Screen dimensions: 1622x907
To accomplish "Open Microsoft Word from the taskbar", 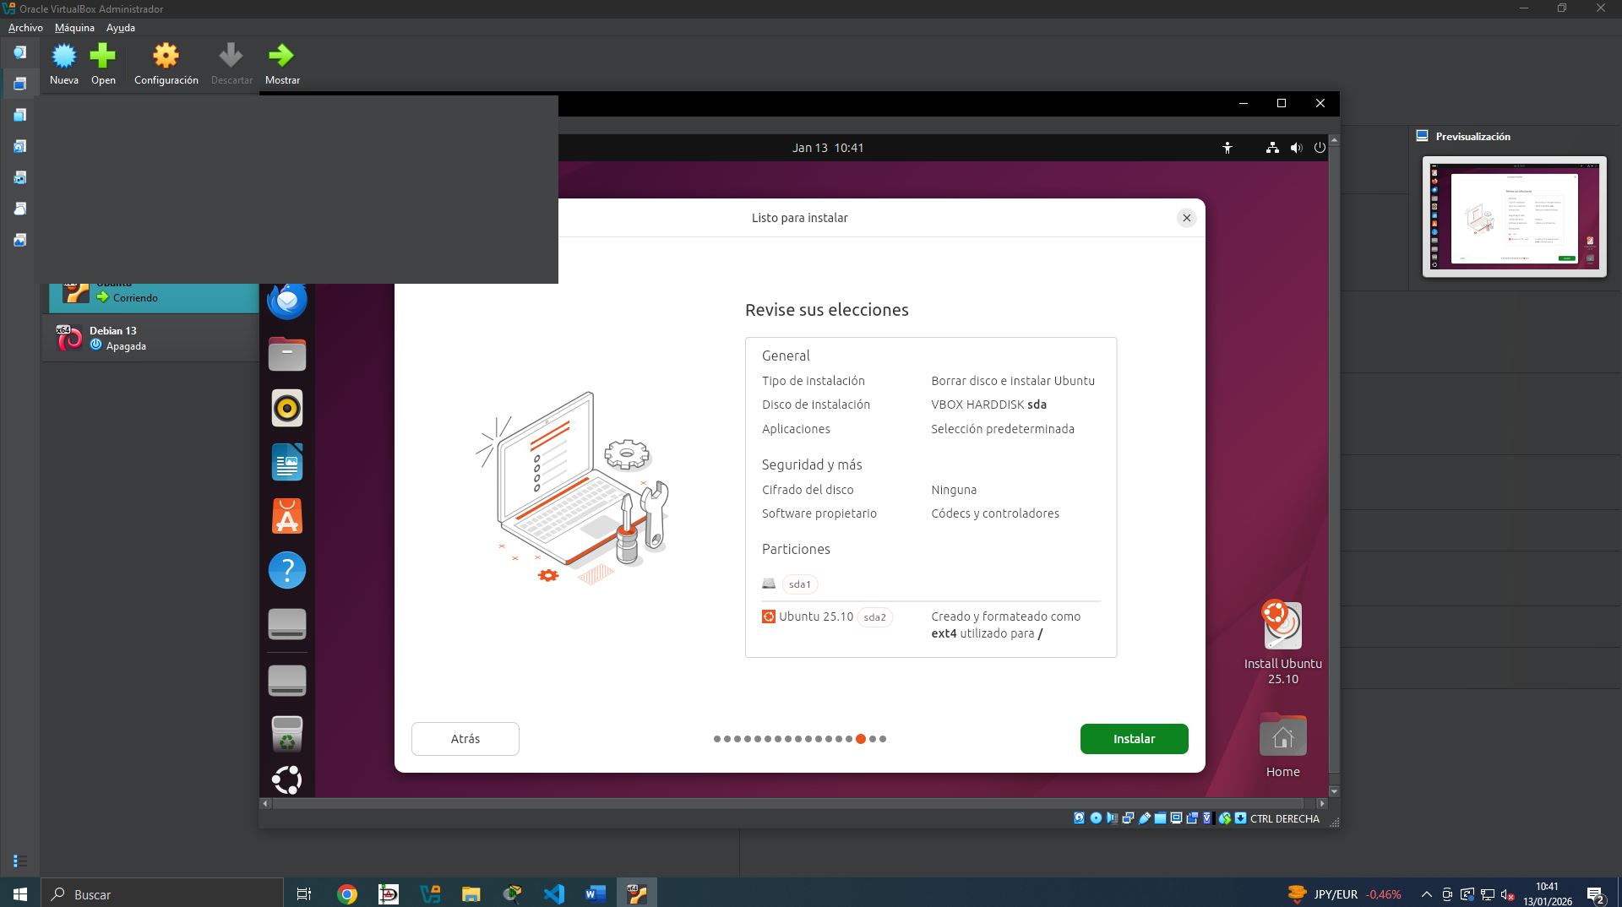I will (x=595, y=893).
